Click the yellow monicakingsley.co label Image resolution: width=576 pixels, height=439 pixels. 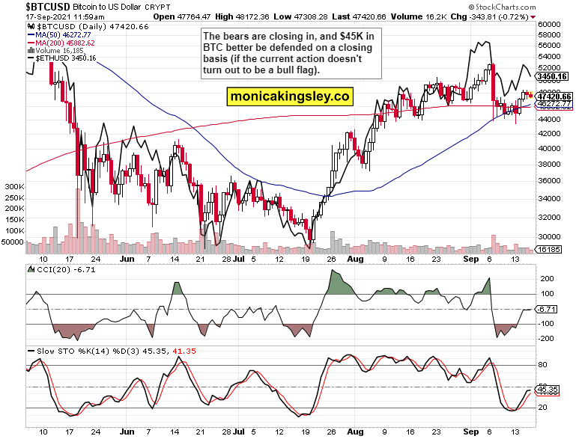point(290,96)
